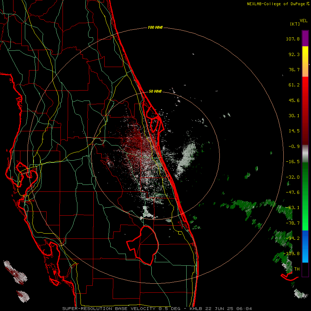The height and width of the screenshot is (311, 311).
Task: Click the -78.7 velocity scale value
Action: [x=293, y=223]
